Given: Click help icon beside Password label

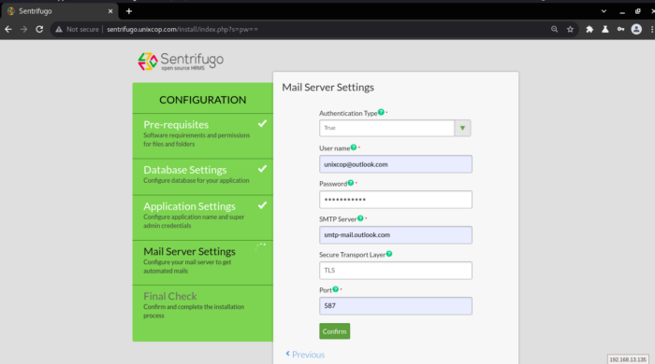Looking at the screenshot, I should [351, 183].
